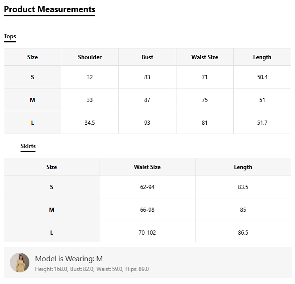Select the L row in Skirts table
Viewport: 295px width, 284px height.
tap(51, 233)
